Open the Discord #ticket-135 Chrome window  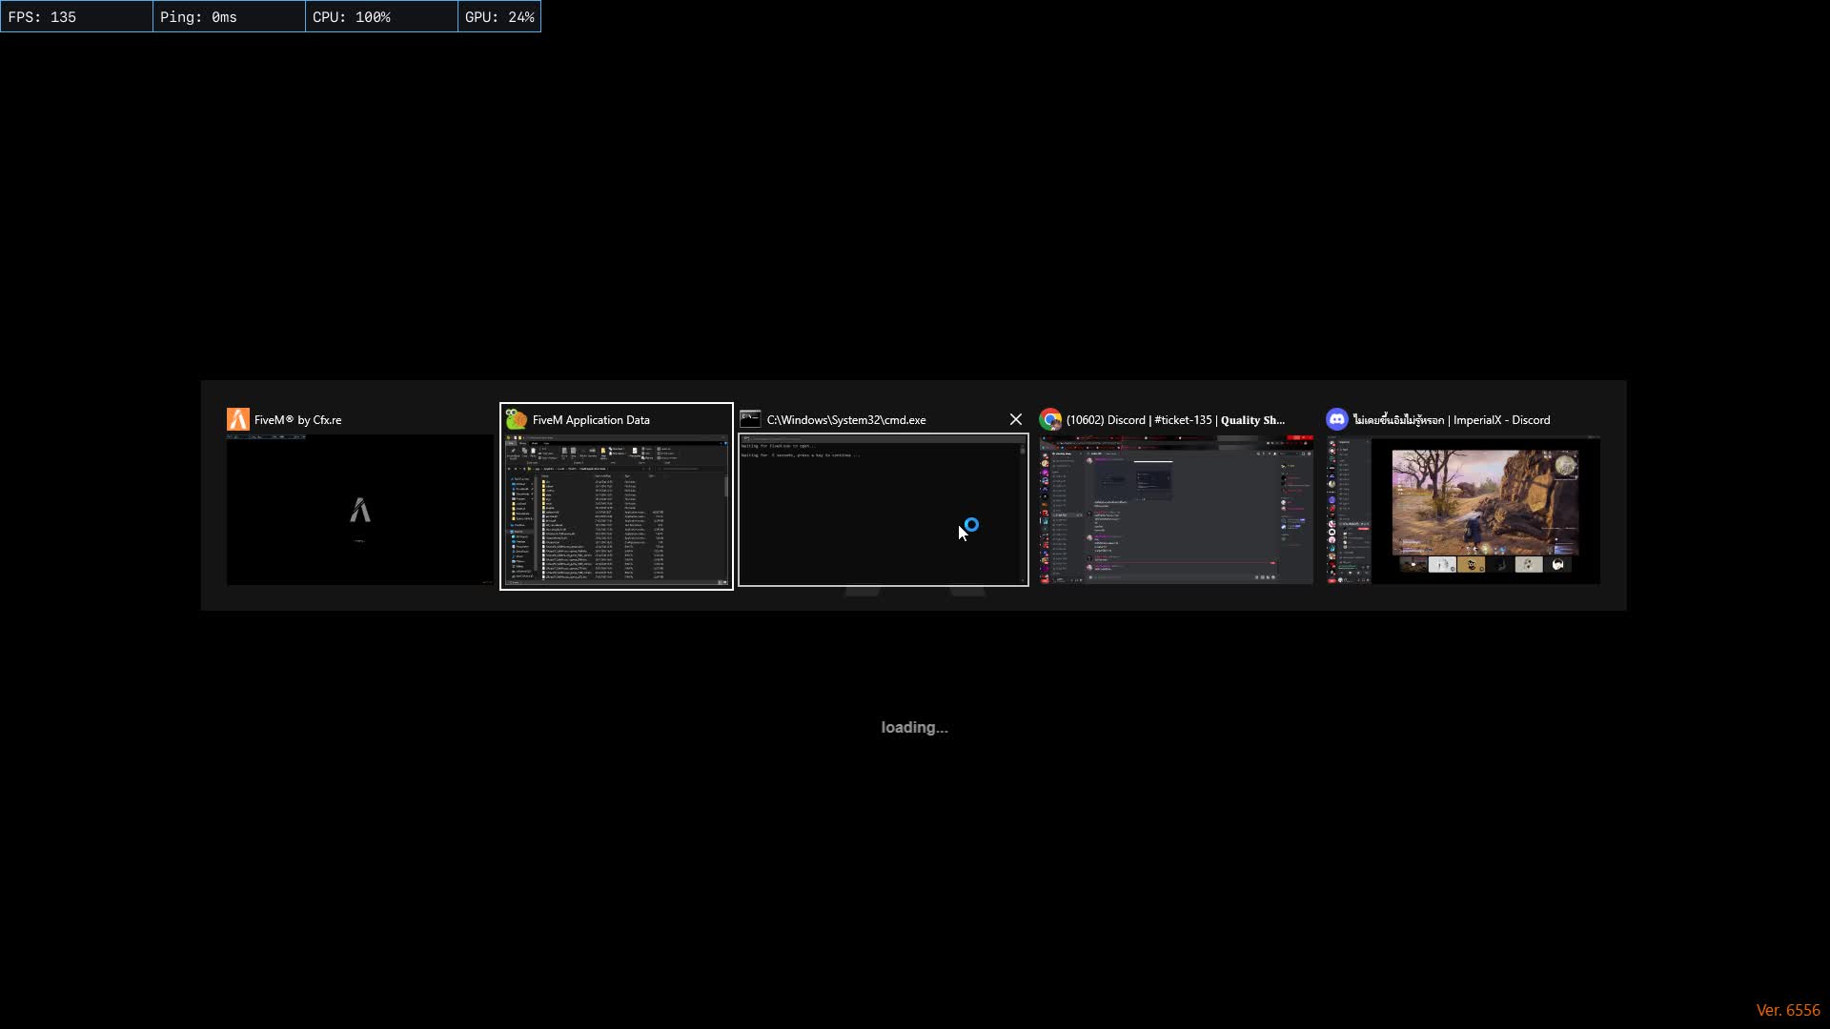tap(1175, 510)
